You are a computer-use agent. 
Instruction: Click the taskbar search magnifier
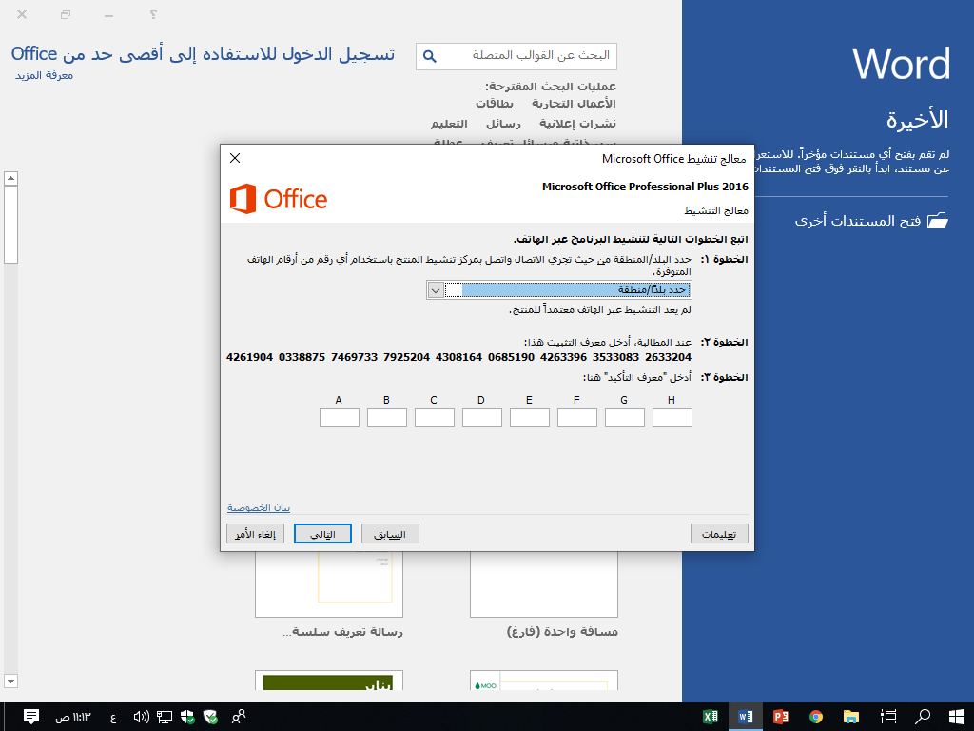pos(923,717)
